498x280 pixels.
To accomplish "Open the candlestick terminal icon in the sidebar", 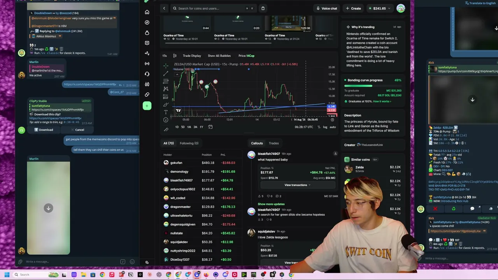I will [x=147, y=84].
